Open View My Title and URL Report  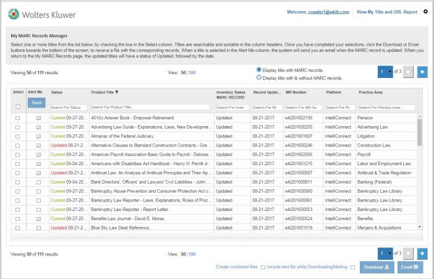(387, 12)
